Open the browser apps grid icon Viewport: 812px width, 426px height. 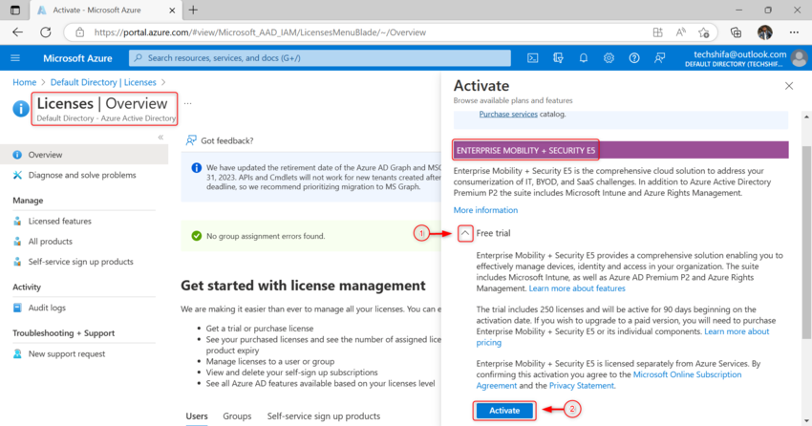click(x=657, y=32)
